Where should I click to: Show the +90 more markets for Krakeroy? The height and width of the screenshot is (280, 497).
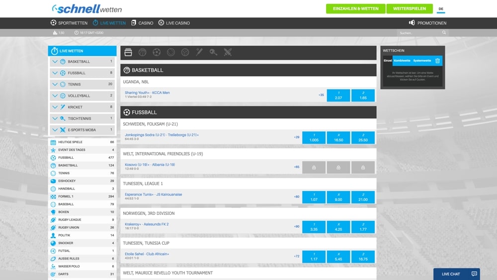(x=296, y=227)
